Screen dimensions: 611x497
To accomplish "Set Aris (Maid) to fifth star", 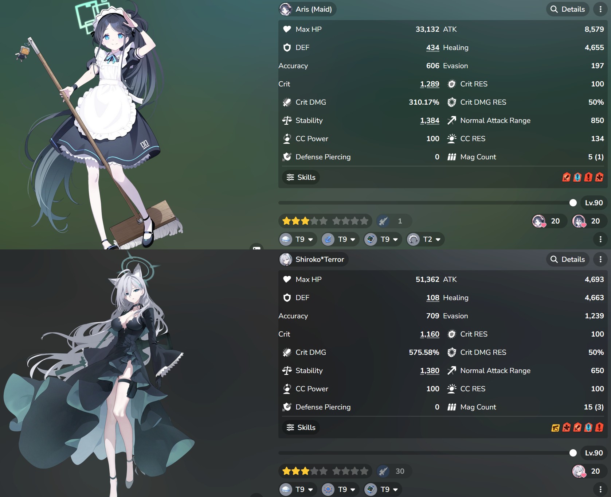I will click(x=324, y=221).
